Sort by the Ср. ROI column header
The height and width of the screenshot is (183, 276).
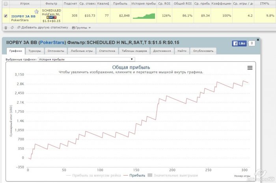pyautogui.click(x=164, y=4)
